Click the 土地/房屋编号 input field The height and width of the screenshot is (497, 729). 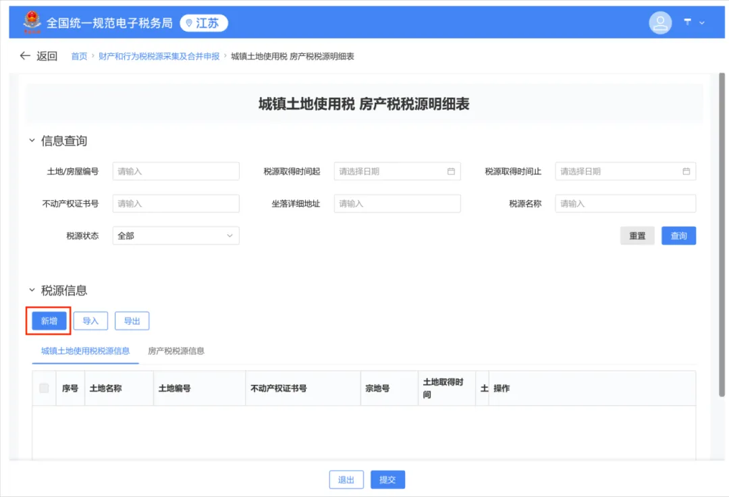point(175,171)
